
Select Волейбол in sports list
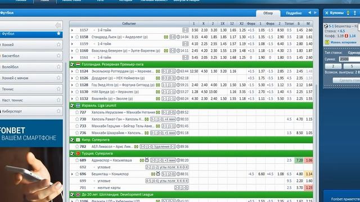pyautogui.click(x=31, y=67)
